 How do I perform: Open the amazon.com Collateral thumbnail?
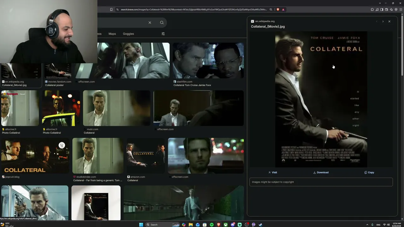pyautogui.click(x=146, y=156)
